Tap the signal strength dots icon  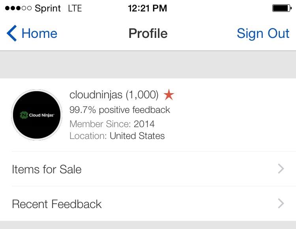coord(18,8)
